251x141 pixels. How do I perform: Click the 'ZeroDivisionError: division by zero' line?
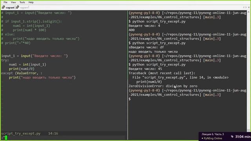point(163,86)
